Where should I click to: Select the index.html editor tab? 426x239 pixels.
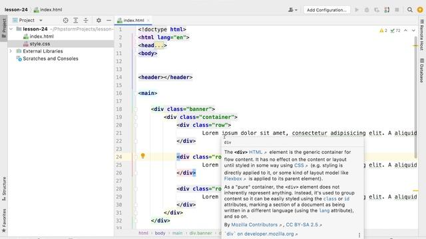click(x=133, y=21)
